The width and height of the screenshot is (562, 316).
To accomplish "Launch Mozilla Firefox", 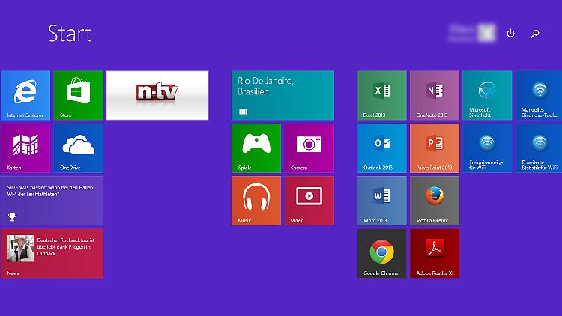I will click(x=435, y=201).
